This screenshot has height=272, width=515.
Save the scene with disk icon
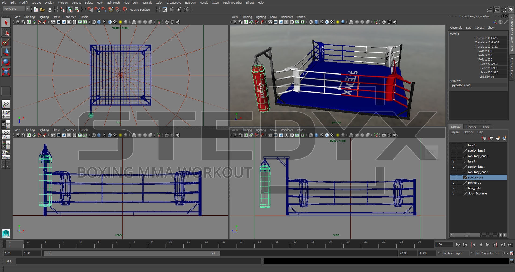(49, 9)
